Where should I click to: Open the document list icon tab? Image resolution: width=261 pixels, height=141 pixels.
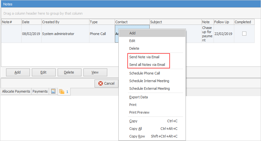(53, 91)
